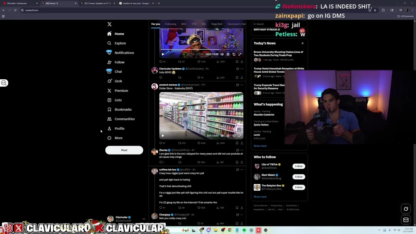Repost the ancient memes Dollar Store post
416x234 pixels.
180,143
